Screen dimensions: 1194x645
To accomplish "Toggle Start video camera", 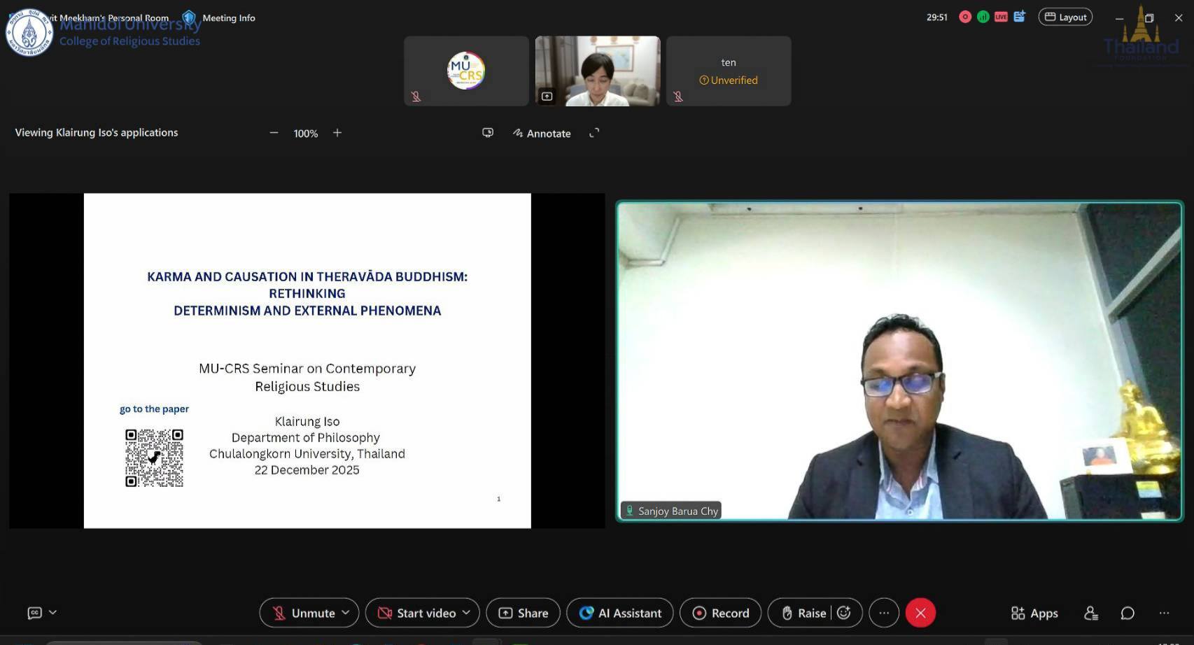I will 417,614.
